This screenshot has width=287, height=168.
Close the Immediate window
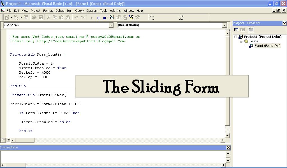[x=228, y=147]
